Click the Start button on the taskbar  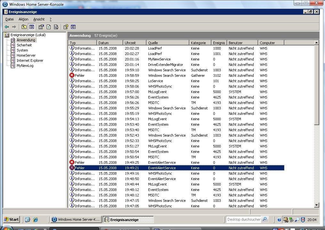point(12,219)
